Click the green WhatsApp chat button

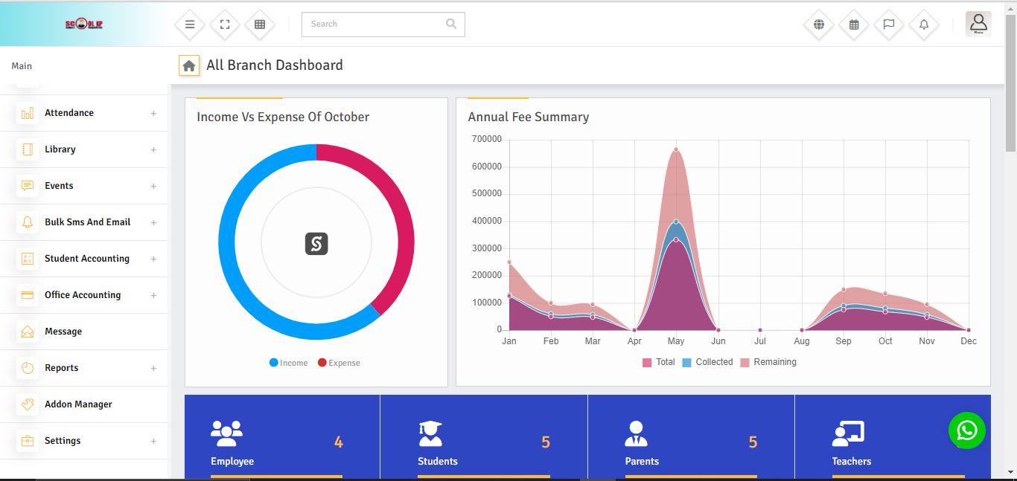966,430
